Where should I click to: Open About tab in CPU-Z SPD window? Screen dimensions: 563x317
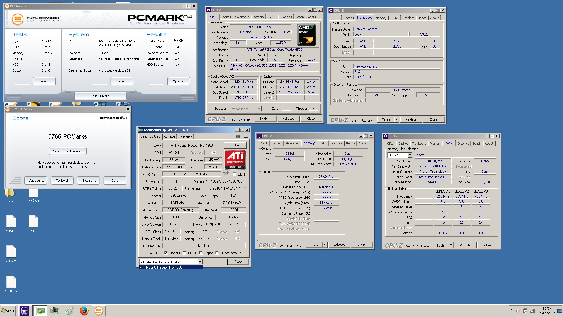489,144
